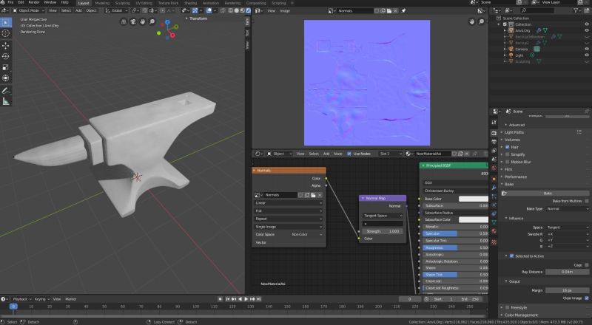Viewport: 592px width, 325px height.
Task: Open the Space Tangent dropdown in Influence
Action: click(x=568, y=227)
